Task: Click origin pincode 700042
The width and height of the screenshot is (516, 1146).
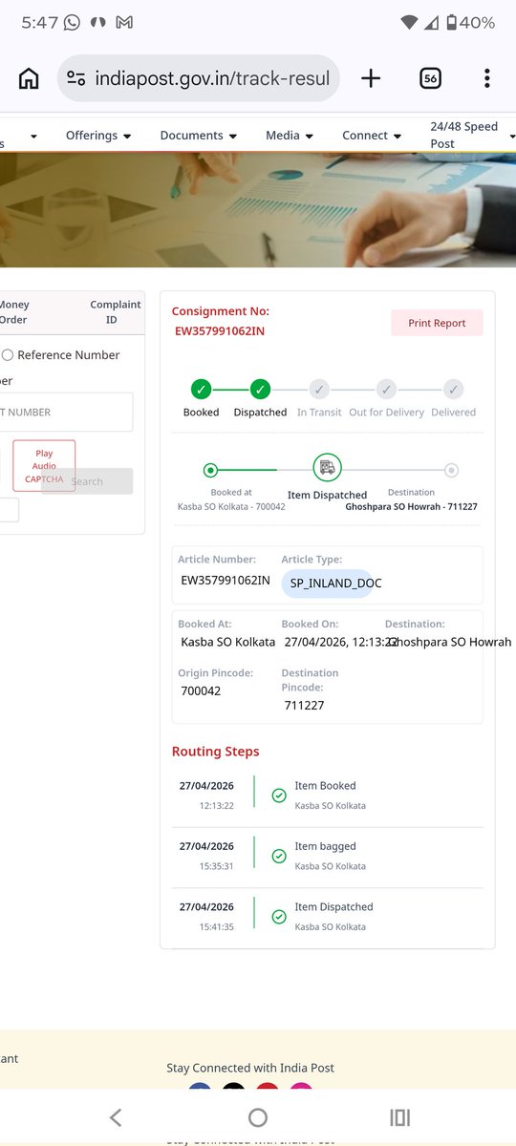Action: [x=201, y=690]
